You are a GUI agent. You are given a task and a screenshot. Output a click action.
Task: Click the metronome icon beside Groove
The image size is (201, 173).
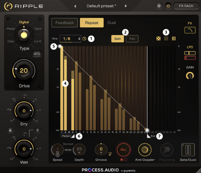pyautogui.click(x=110, y=154)
